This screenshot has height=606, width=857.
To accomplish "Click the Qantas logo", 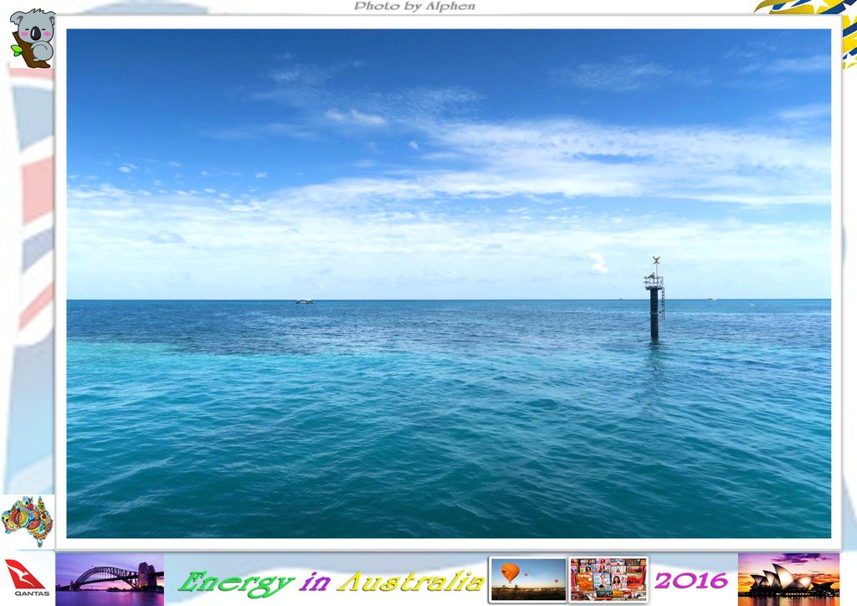I will (26, 577).
